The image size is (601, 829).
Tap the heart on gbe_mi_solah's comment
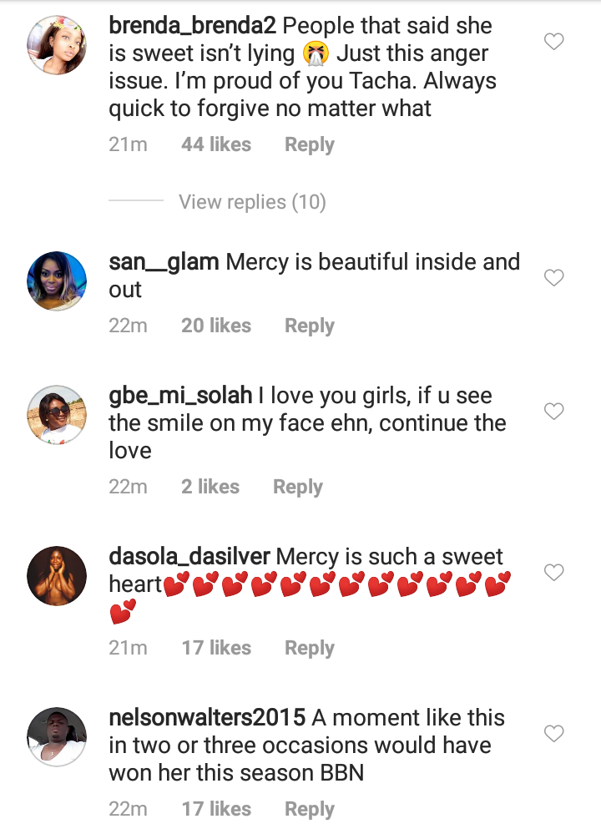coord(554,411)
